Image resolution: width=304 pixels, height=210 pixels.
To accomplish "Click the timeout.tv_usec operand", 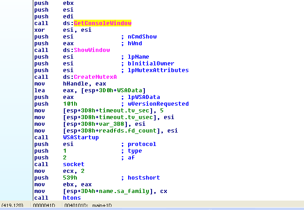I will click(125, 117).
